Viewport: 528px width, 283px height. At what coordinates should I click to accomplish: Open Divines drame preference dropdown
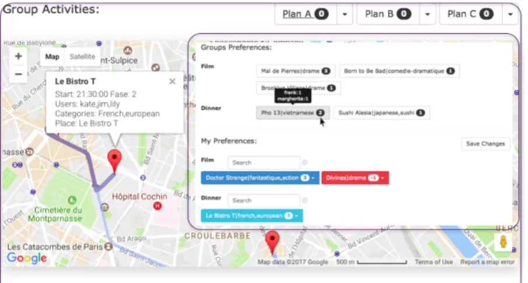[x=383, y=178]
